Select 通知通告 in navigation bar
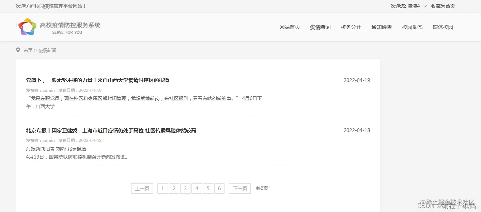 point(382,27)
